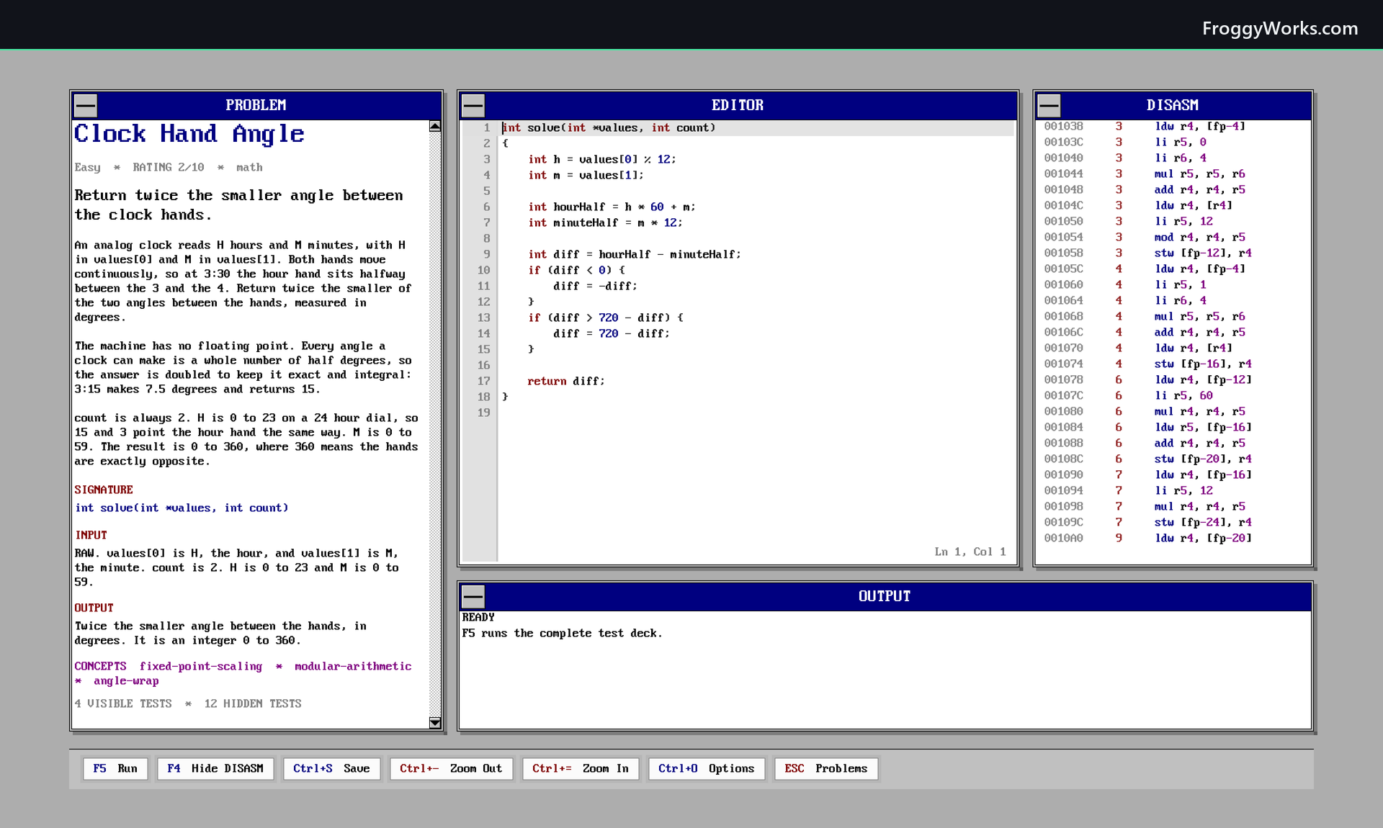Place cursor on 'int hourHalf = h * 60 + m;' line
The height and width of the screenshot is (828, 1383).
click(612, 207)
